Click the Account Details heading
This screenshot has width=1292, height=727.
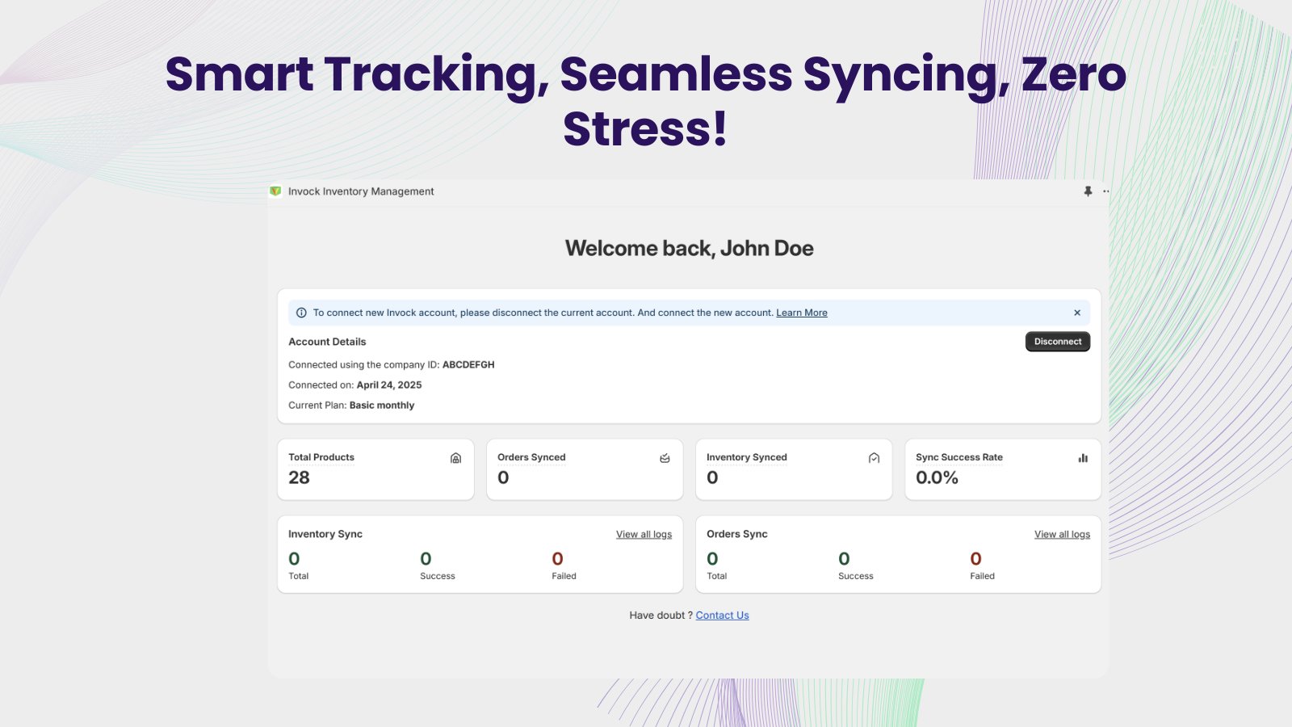coord(327,342)
